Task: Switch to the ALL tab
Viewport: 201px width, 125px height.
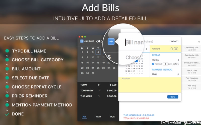Action: click(x=84, y=116)
